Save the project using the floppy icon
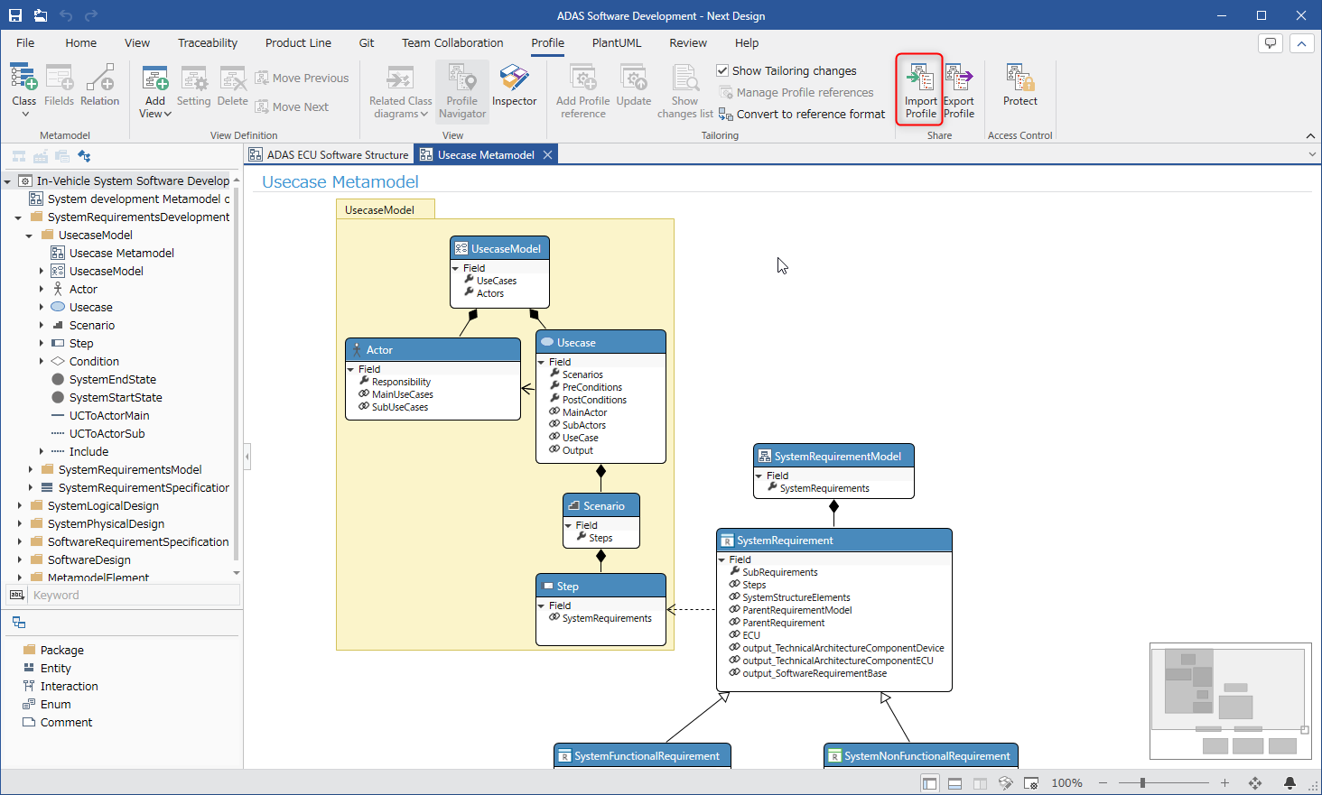Screen dimensions: 1322x795 click(x=15, y=15)
